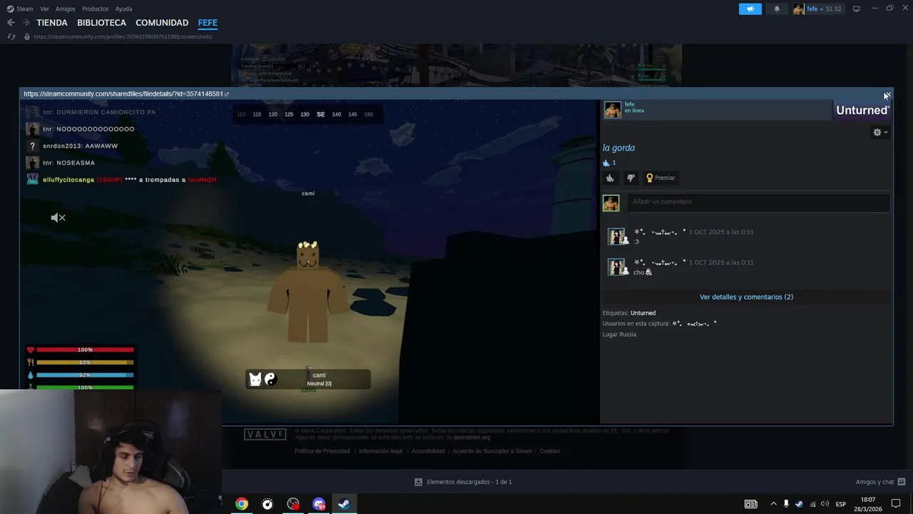
Task: Launch Google Chrome from taskbar
Action: pos(242,504)
